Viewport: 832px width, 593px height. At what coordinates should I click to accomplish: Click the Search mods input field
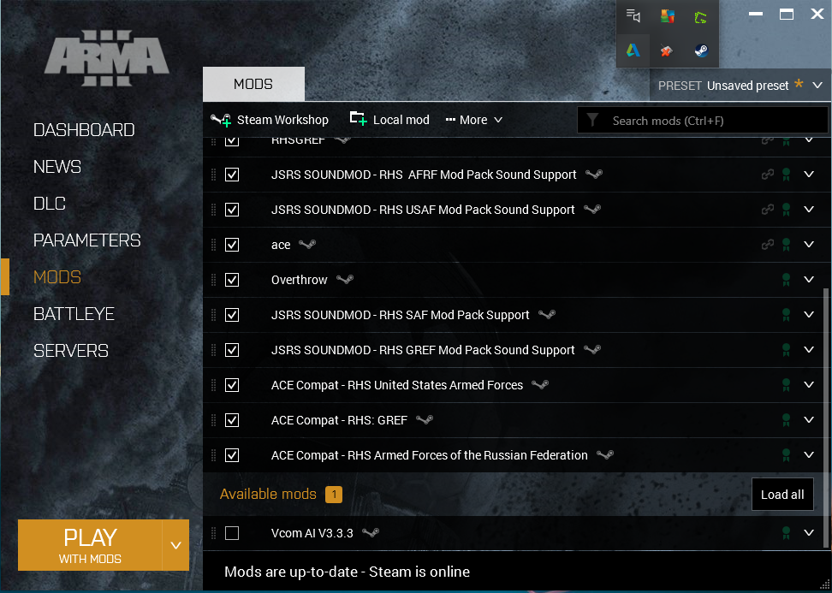pos(710,121)
